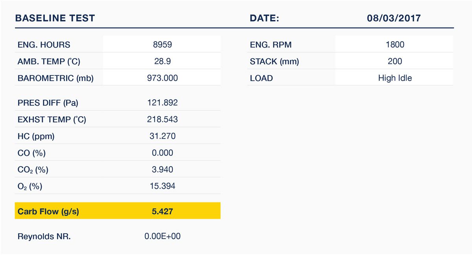Screen dimensions: 472x256
Task: Click the Reynolds NR. label
Action: pos(44,237)
